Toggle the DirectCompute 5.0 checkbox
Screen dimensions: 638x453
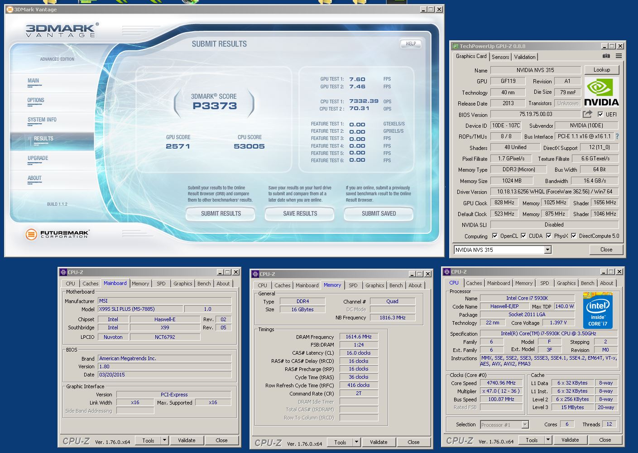click(x=574, y=236)
